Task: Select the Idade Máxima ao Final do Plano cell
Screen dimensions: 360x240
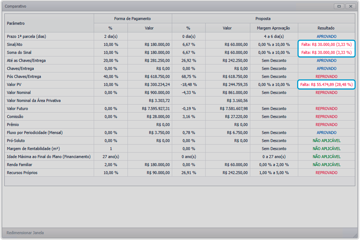Action: [49, 157]
